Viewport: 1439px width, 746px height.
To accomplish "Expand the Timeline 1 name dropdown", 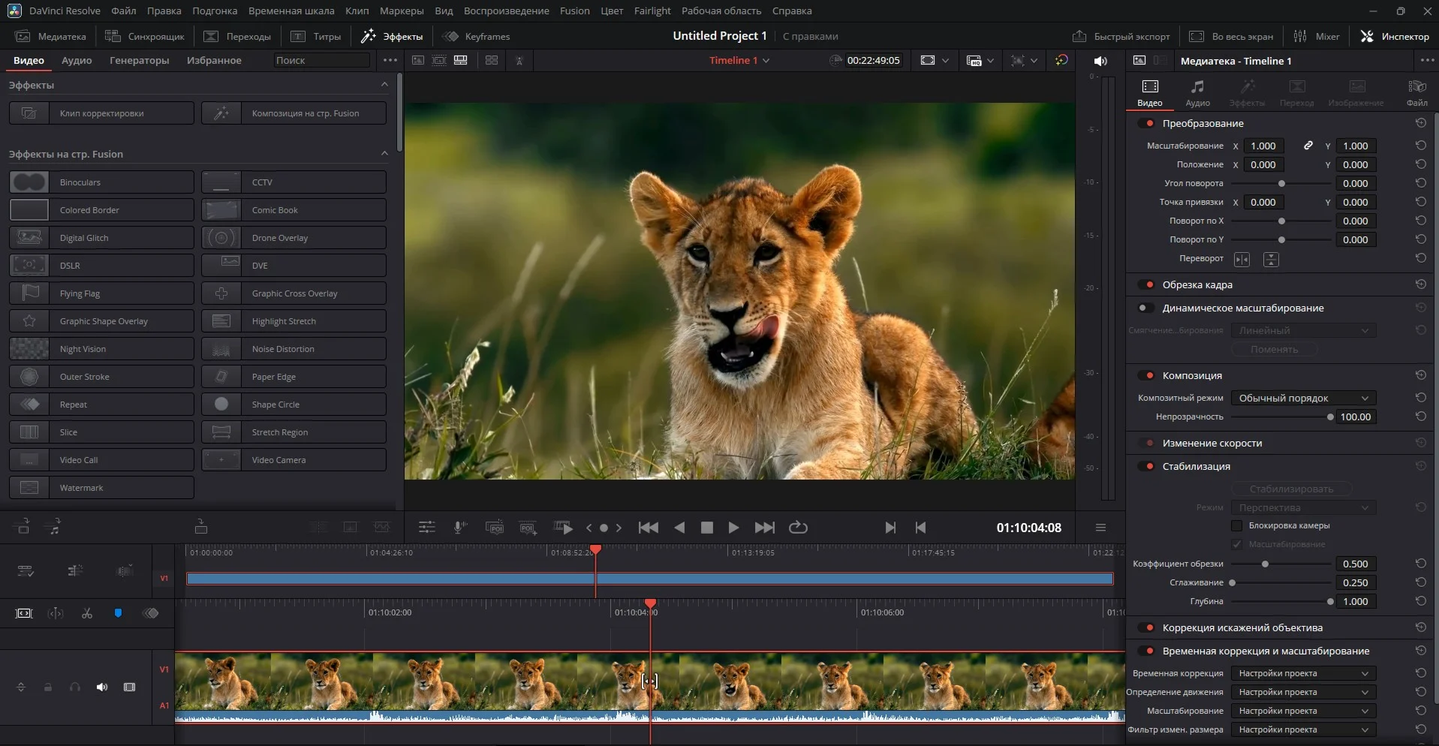I will (x=766, y=61).
